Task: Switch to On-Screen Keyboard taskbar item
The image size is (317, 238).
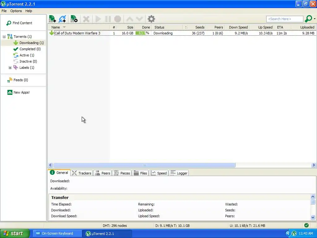Action: tap(57, 234)
